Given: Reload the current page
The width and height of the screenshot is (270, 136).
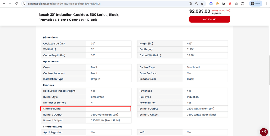Looking at the screenshot, I should [x=17, y=4].
